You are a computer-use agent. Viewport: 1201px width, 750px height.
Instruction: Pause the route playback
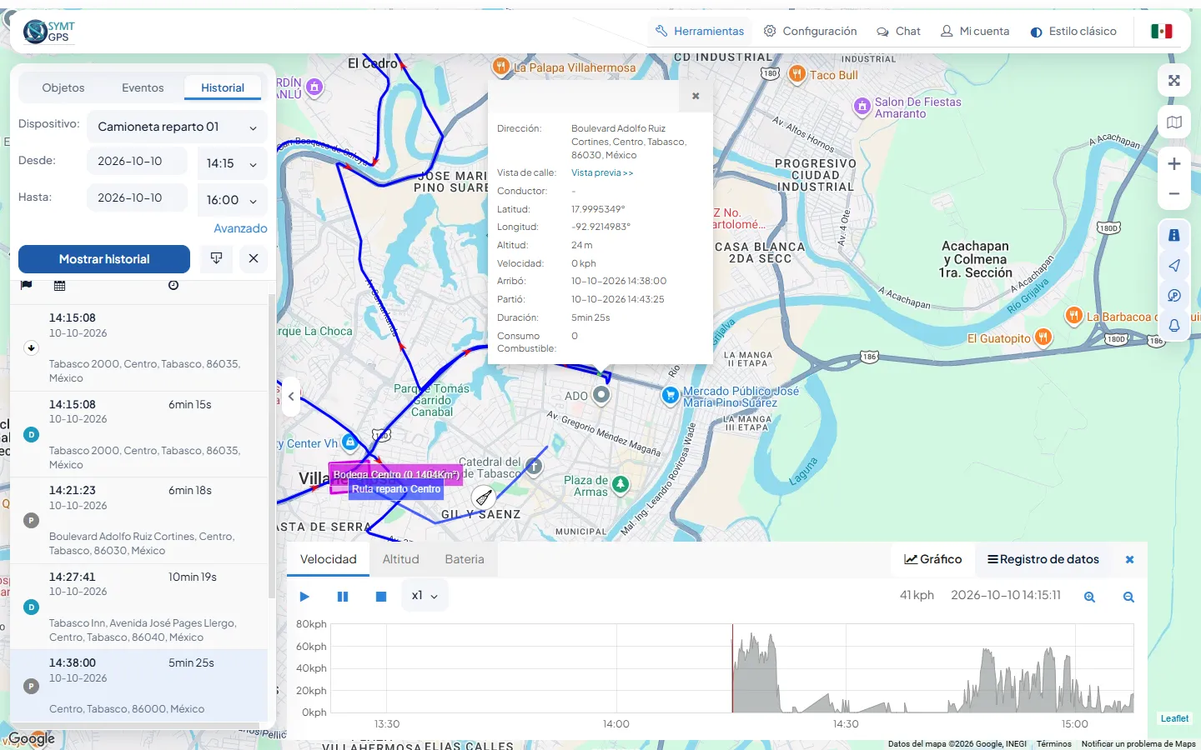tap(343, 597)
